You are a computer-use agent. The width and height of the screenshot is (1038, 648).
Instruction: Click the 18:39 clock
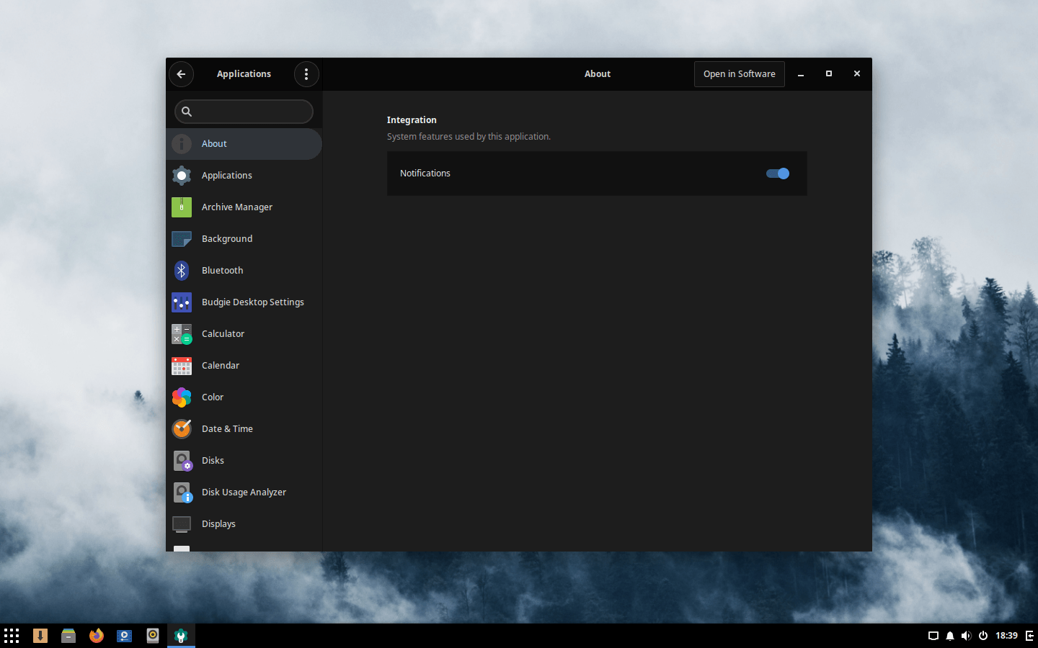point(1006,636)
